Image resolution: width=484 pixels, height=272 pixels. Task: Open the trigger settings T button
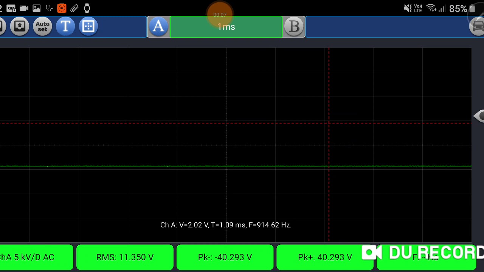(65, 26)
